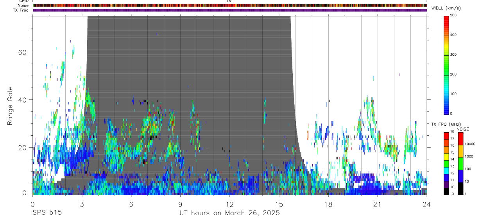Click x-axis hour label 18
480x221 pixels.
(x=328, y=204)
